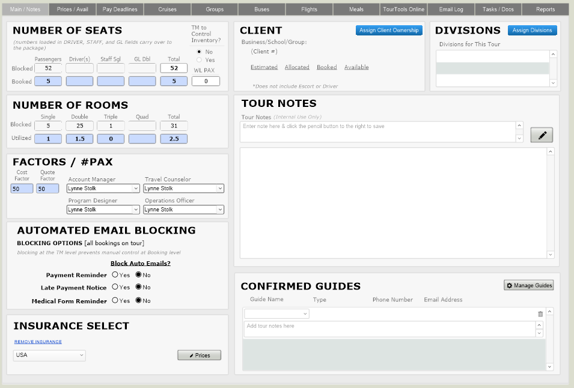
Task: Open the Pay Deadlines tab
Action: point(120,10)
